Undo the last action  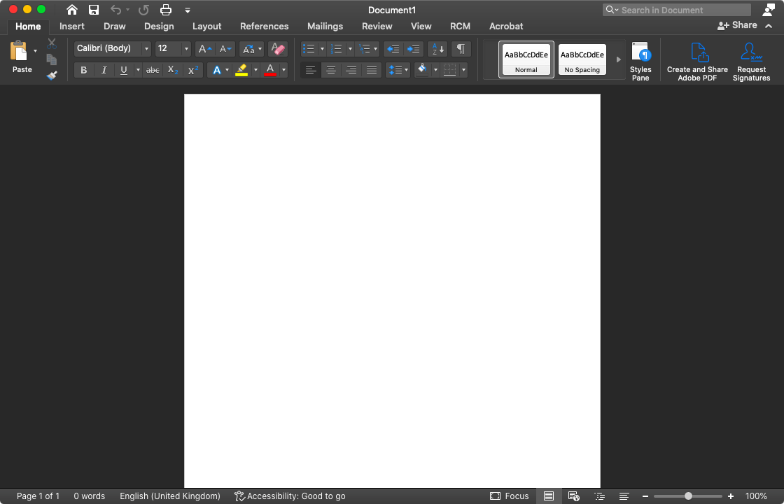116,10
